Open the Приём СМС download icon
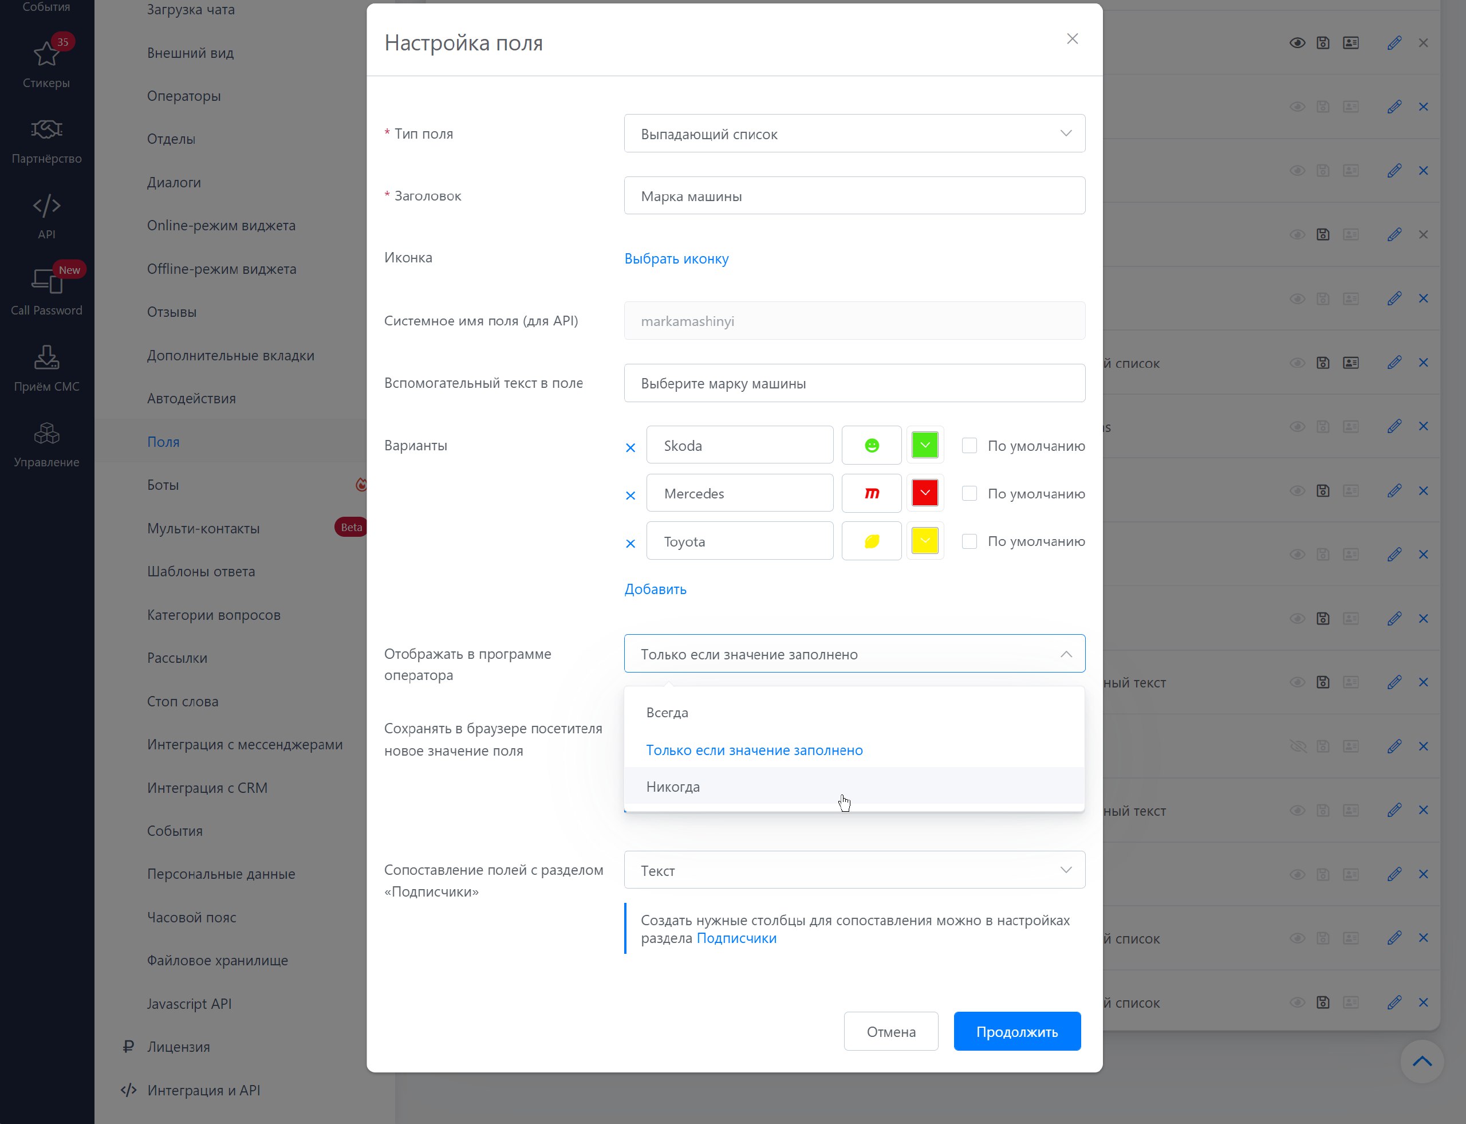The height and width of the screenshot is (1124, 1466). (46, 367)
